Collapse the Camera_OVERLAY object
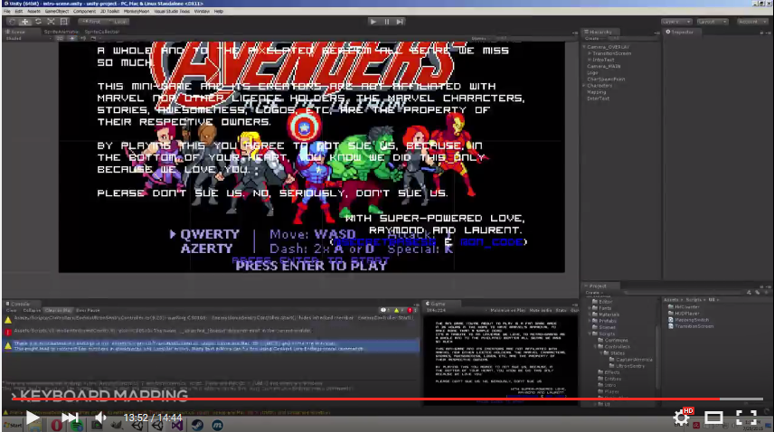Viewport: 774px width, 432px height. (584, 47)
